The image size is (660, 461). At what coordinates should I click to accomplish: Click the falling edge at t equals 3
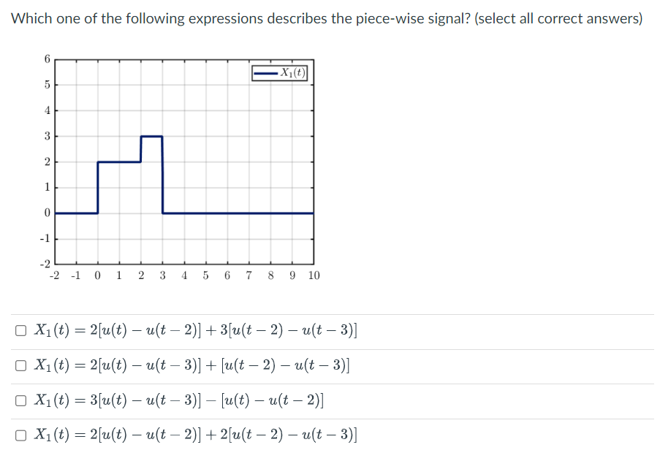[162, 175]
